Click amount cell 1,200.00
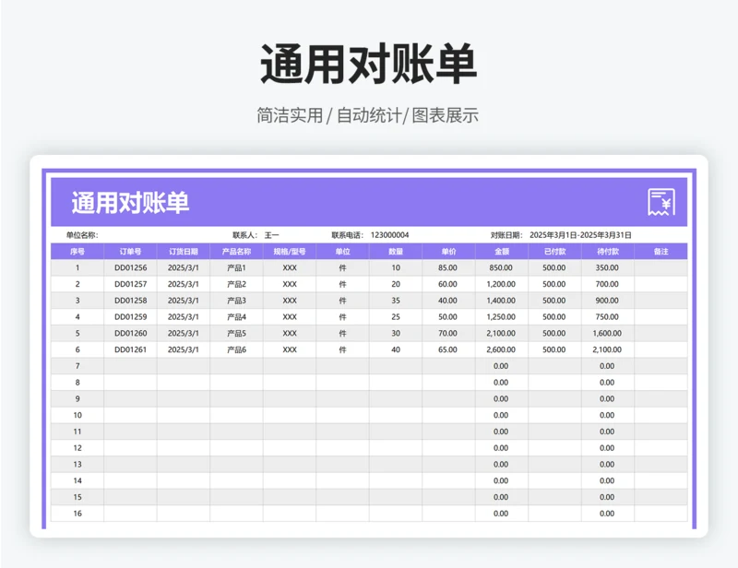 coord(501,284)
